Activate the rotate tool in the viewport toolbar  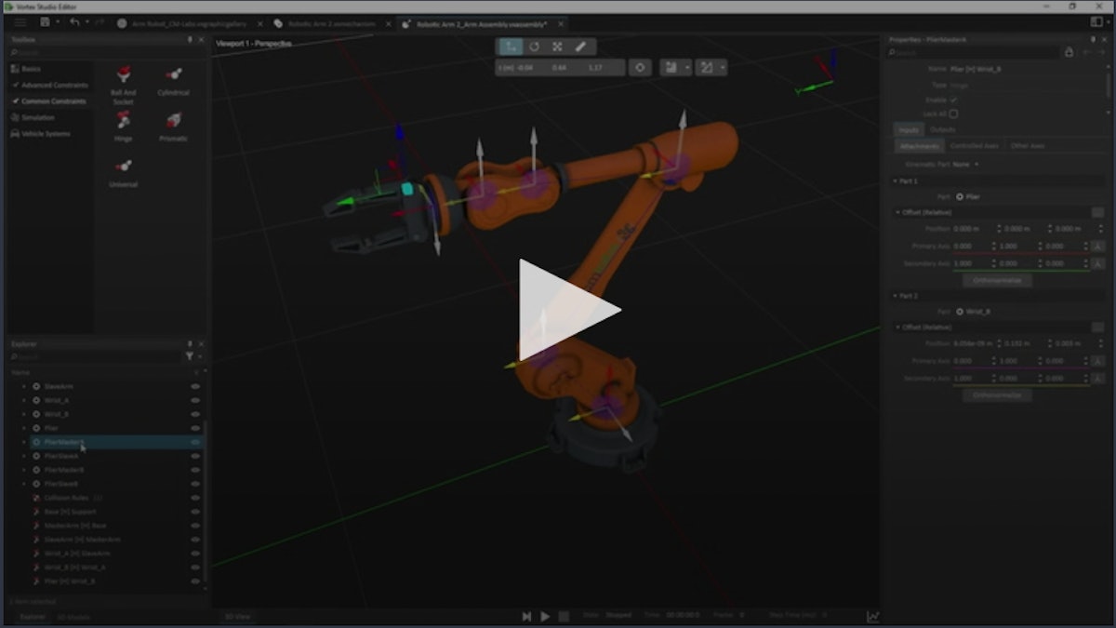tap(535, 46)
